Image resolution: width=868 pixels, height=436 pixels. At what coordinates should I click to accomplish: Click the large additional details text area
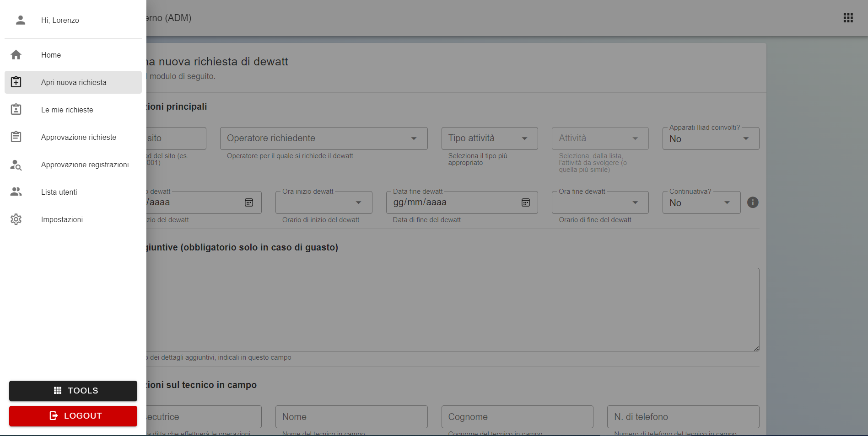[453, 309]
